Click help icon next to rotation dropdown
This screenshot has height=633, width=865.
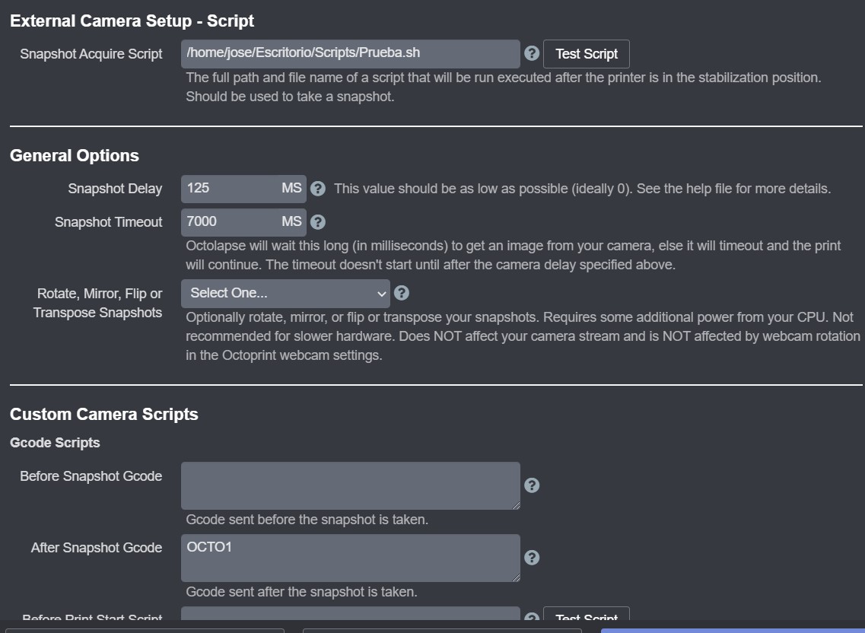point(402,292)
